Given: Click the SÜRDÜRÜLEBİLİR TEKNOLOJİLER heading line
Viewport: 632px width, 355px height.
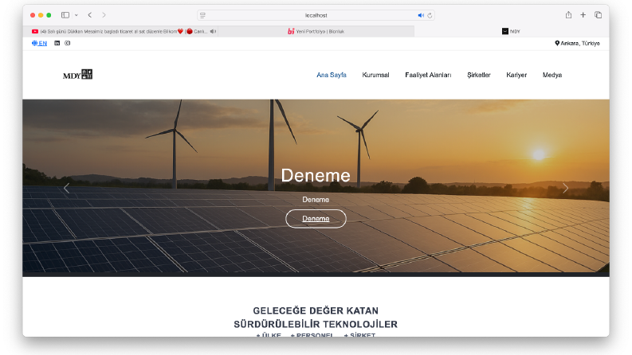Looking at the screenshot, I should pos(316,324).
